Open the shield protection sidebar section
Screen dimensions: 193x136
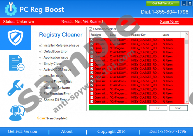[x=16, y=38]
